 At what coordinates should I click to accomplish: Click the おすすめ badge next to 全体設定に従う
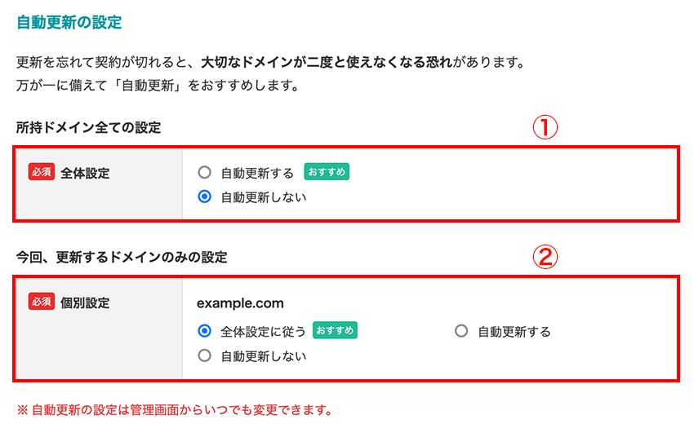pos(335,330)
